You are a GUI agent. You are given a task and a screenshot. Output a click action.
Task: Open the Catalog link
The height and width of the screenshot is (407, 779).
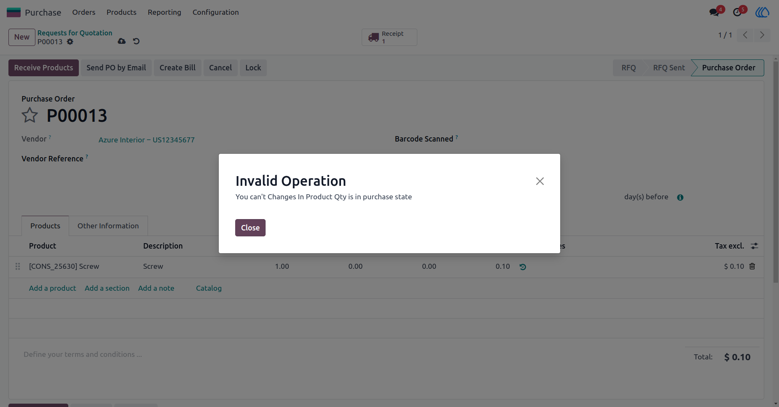(x=209, y=288)
